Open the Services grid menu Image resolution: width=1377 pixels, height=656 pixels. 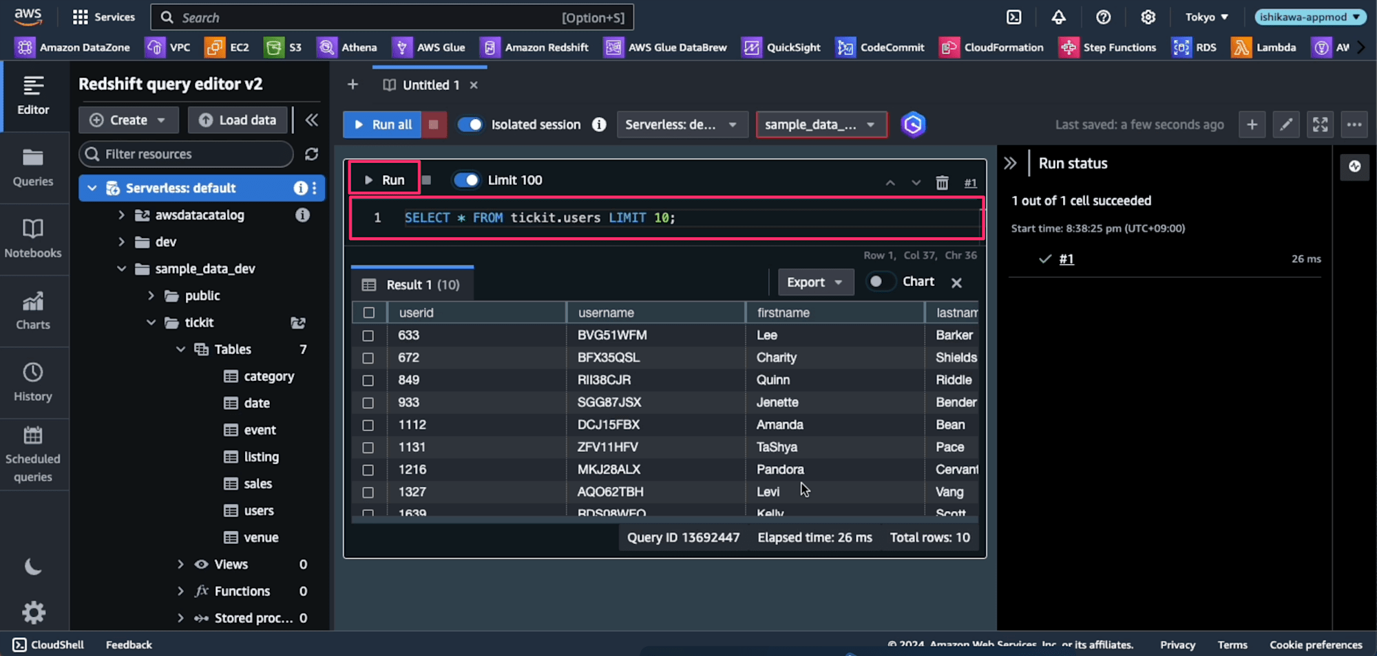pyautogui.click(x=104, y=17)
